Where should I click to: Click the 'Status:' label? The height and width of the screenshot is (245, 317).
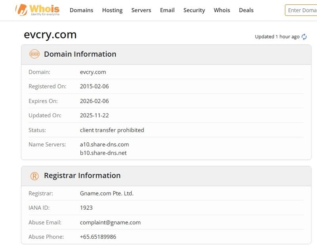point(37,130)
